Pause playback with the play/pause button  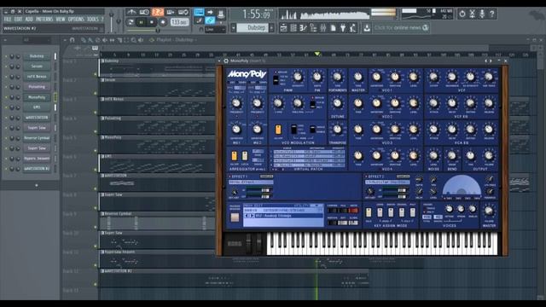tap(141, 22)
